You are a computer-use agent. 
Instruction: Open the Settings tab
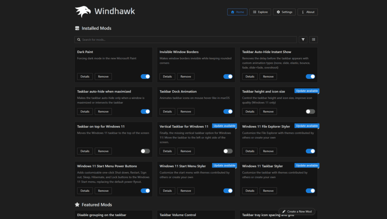click(284, 12)
